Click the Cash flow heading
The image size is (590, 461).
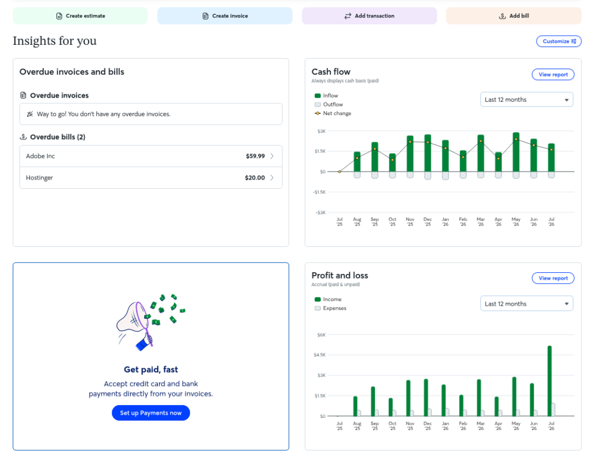pyautogui.click(x=331, y=72)
